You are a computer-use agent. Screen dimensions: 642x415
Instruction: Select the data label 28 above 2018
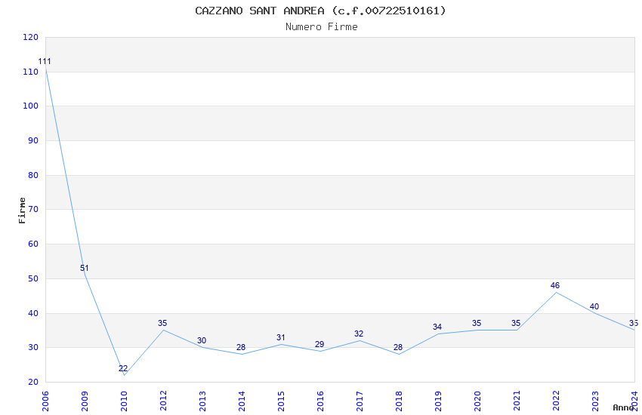tap(398, 347)
